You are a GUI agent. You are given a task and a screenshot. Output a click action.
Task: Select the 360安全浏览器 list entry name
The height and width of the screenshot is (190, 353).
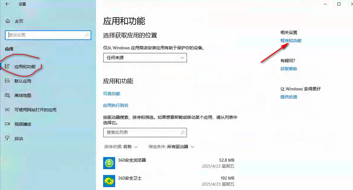[x=132, y=160]
